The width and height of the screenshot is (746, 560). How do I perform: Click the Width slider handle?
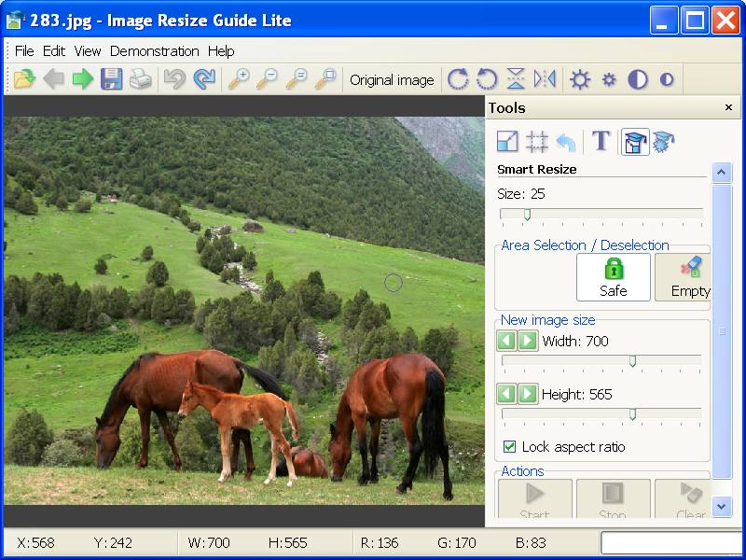(x=633, y=361)
